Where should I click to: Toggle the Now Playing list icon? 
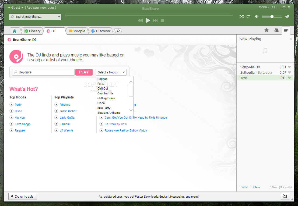point(286,30)
